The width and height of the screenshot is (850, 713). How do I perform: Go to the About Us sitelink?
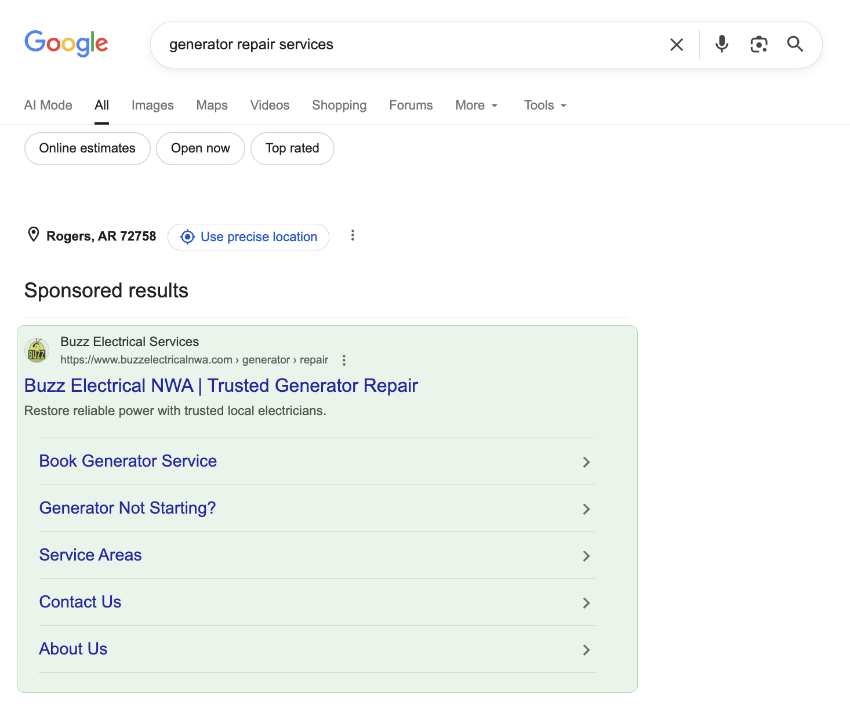(73, 649)
